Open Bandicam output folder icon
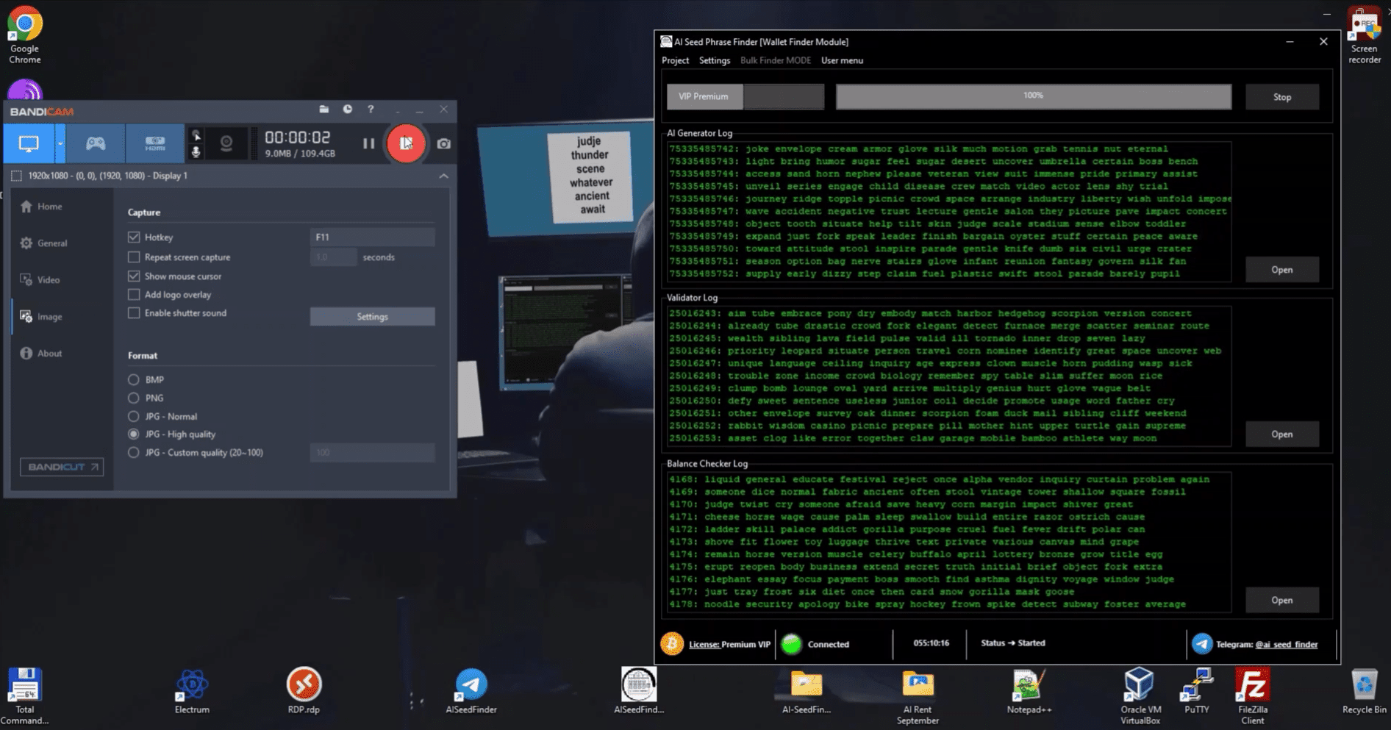 (x=324, y=110)
